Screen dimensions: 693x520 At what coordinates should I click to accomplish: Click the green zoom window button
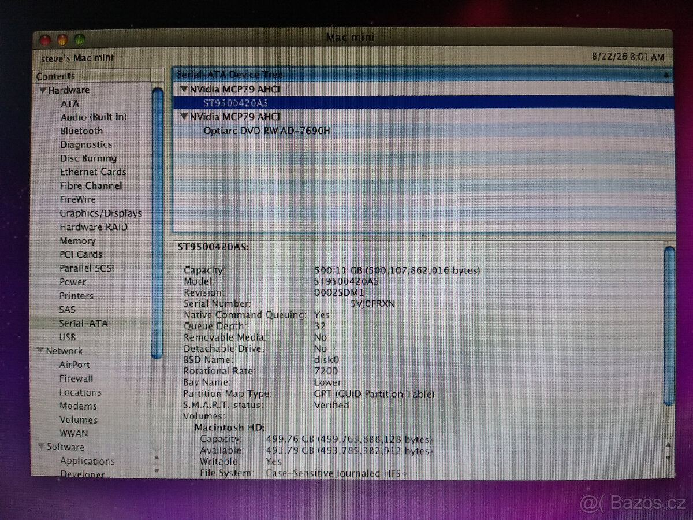pos(79,40)
